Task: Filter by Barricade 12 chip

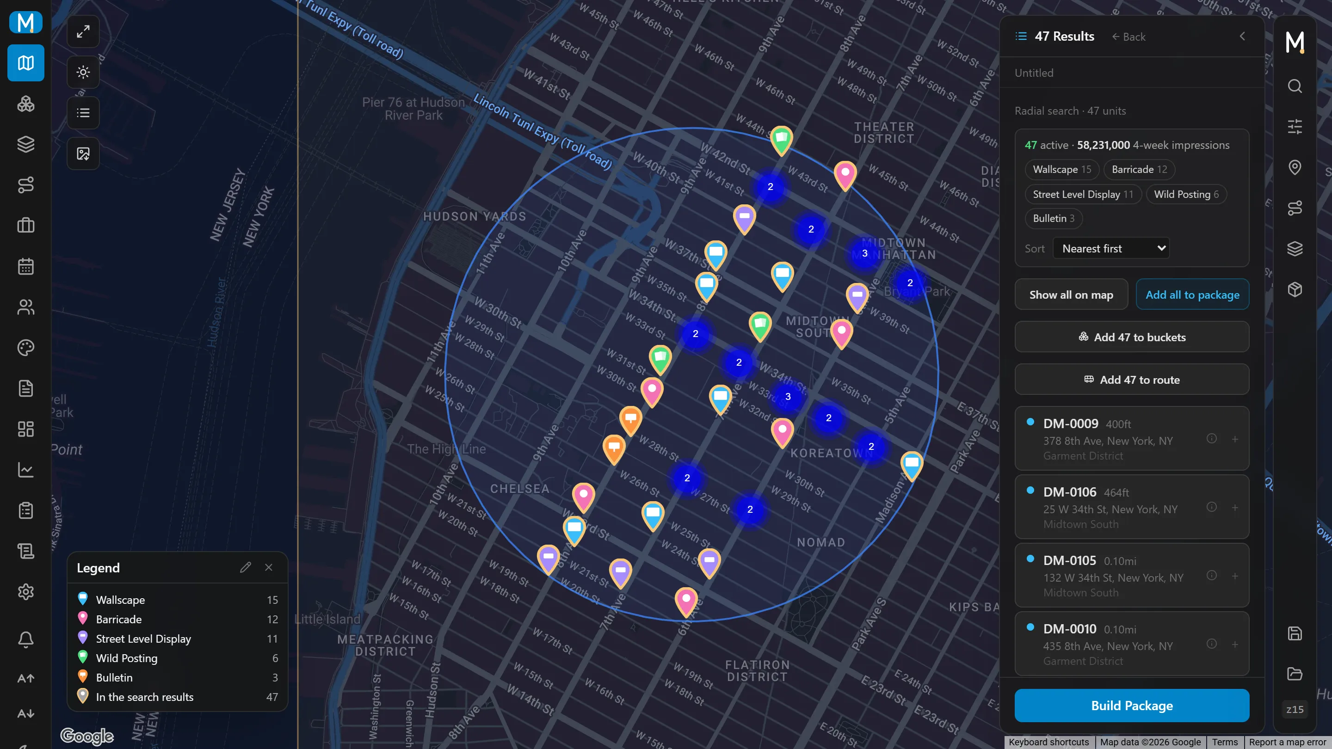Action: point(1139,170)
